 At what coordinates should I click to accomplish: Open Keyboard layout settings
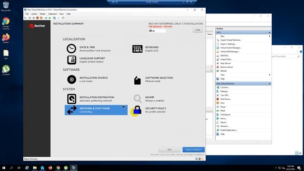click(145, 48)
